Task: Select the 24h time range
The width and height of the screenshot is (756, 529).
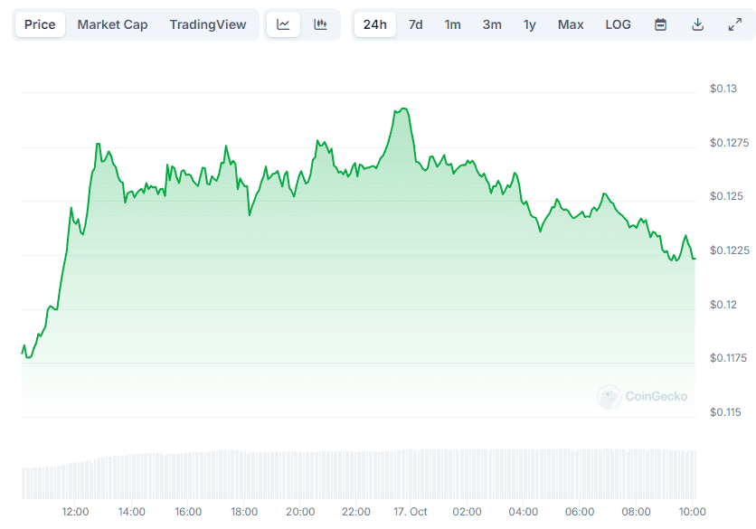Action: click(x=374, y=24)
